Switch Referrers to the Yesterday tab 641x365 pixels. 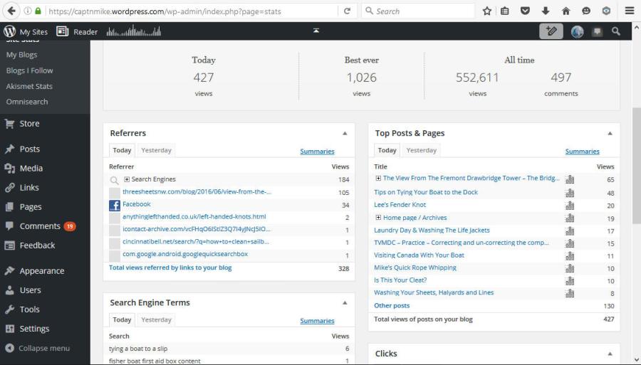156,150
